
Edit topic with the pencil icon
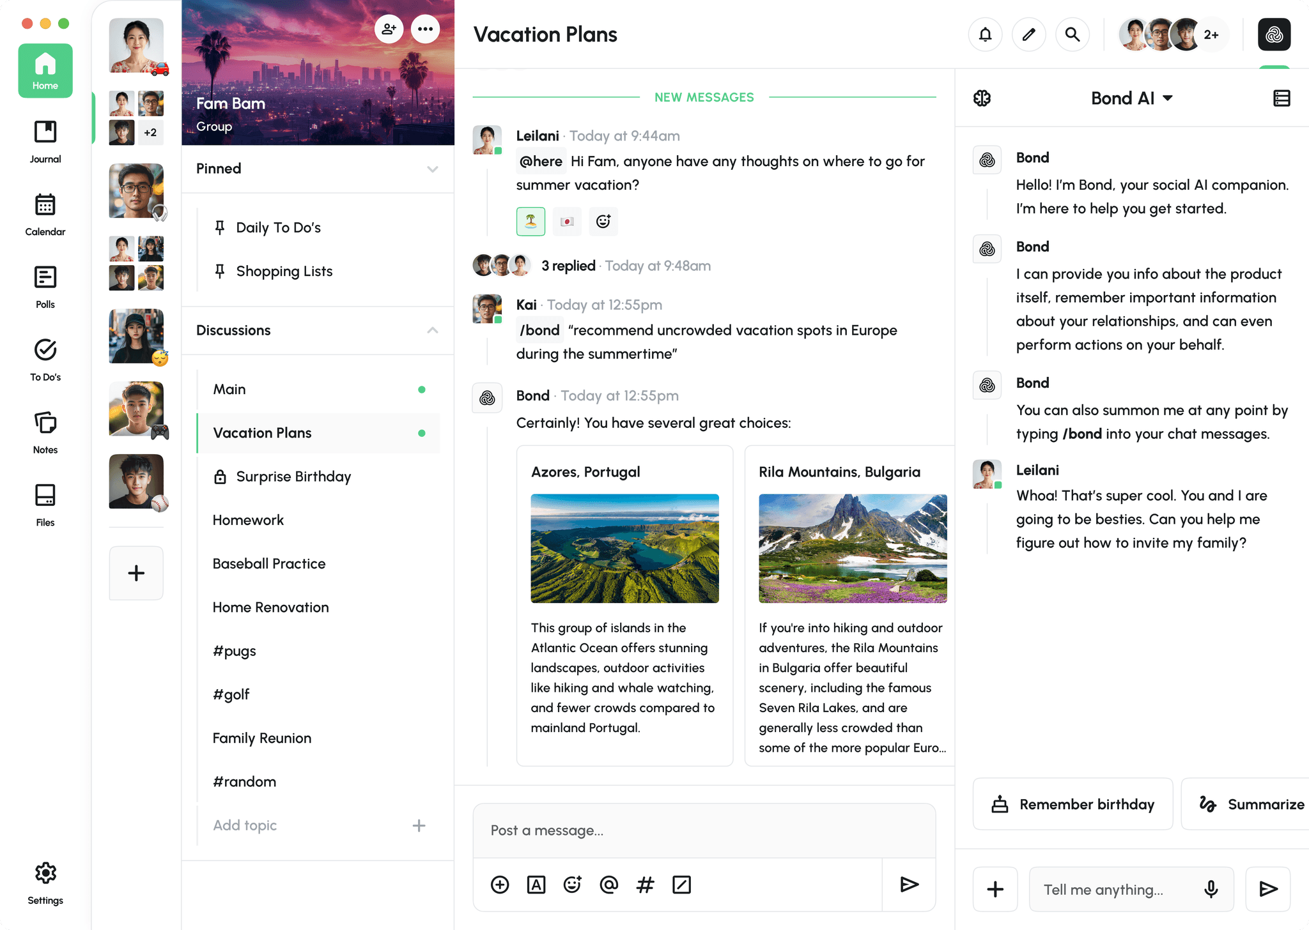[x=1028, y=34]
